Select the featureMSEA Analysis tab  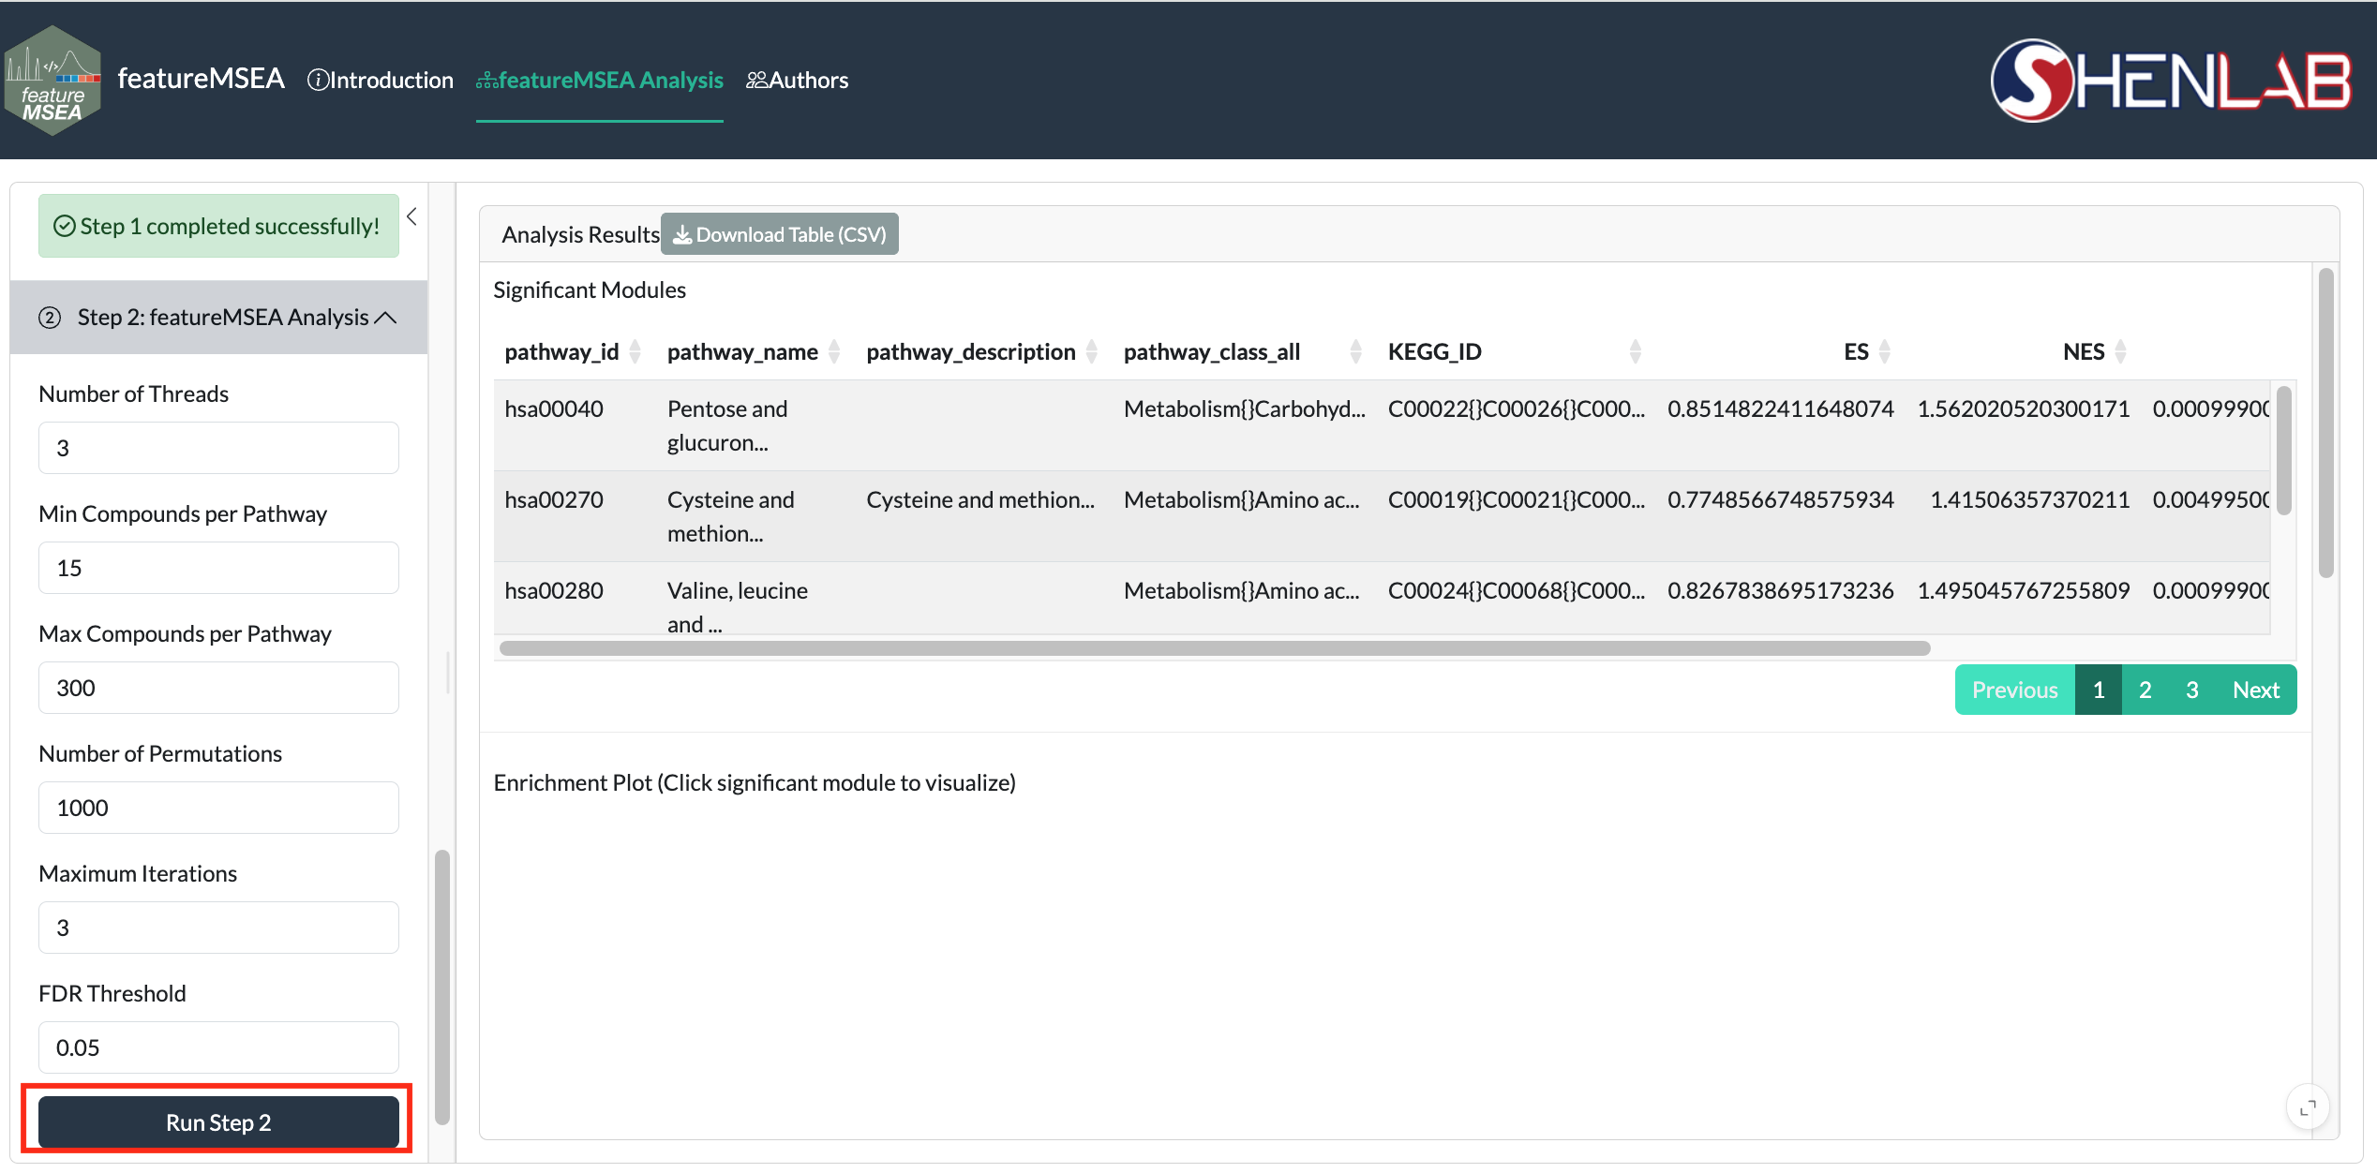click(x=600, y=81)
